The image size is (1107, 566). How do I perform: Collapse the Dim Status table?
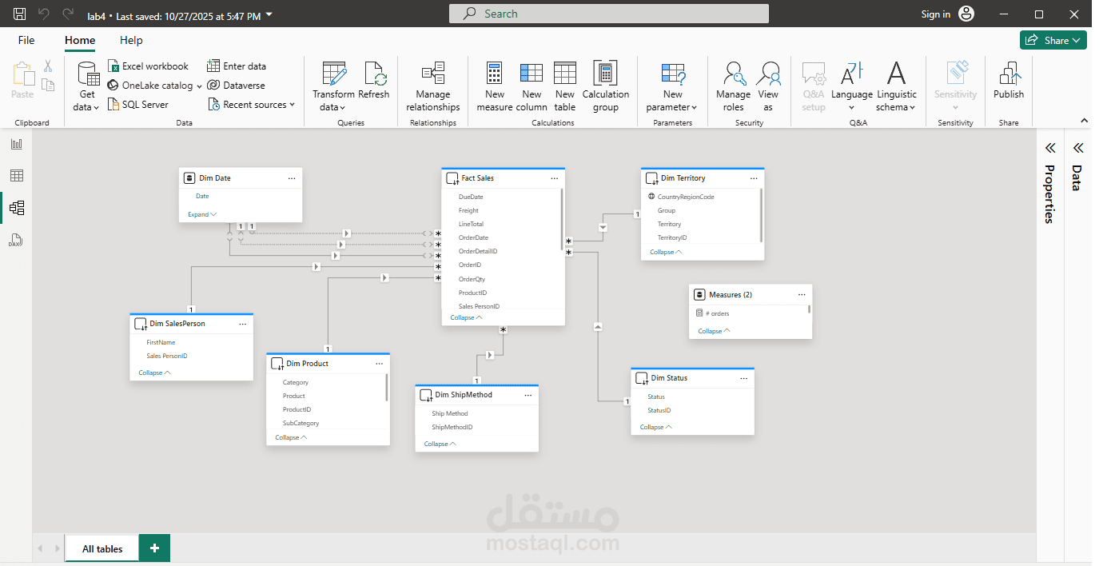pos(655,427)
